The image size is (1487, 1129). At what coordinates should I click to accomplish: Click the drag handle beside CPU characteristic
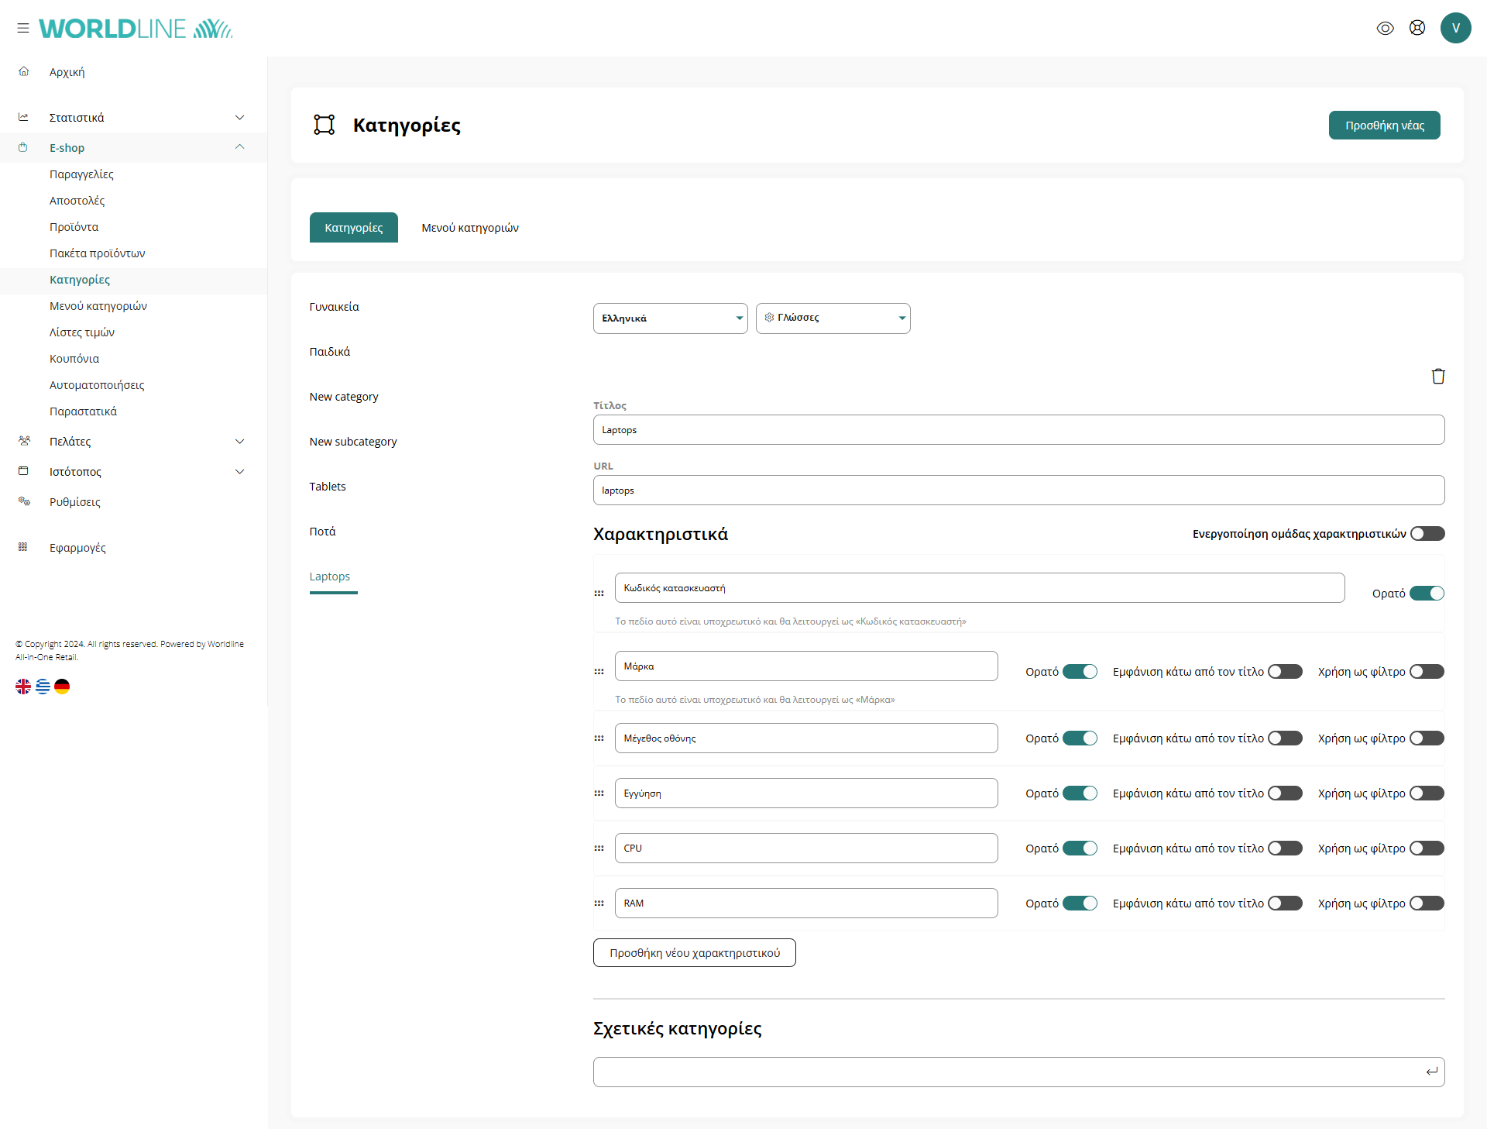pos(599,848)
